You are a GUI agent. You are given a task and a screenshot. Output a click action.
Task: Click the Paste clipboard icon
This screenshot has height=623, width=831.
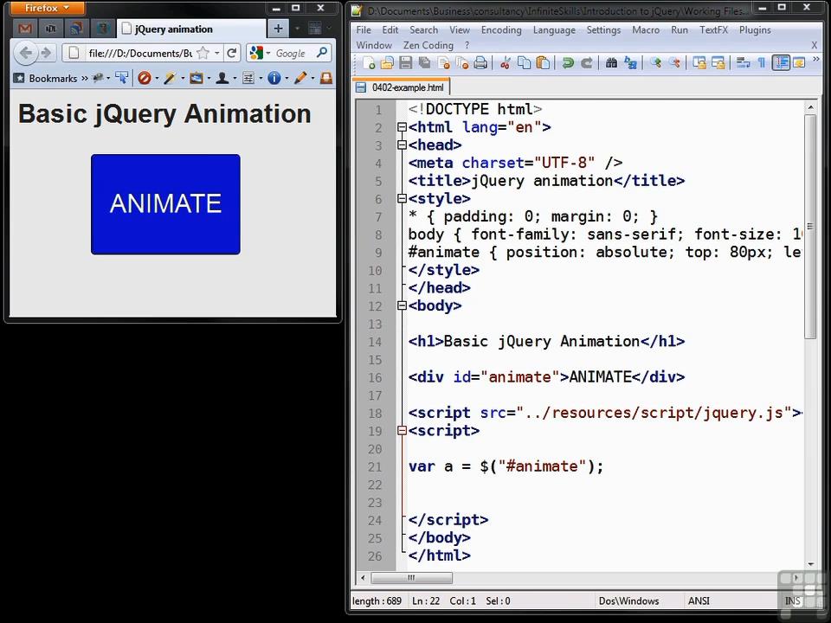point(542,63)
